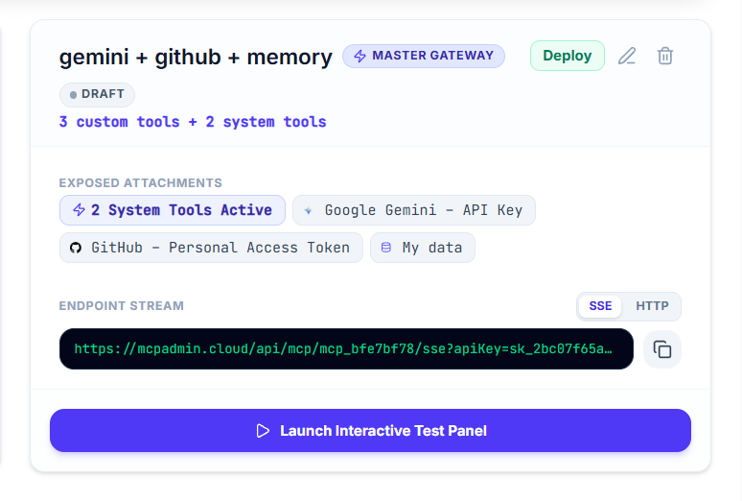Click the pencil edit icon
This screenshot has width=742, height=501.
pos(627,56)
